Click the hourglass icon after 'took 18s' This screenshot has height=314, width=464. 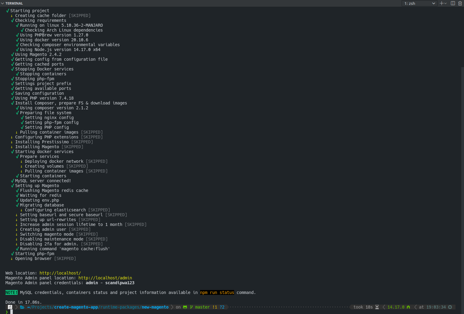pyautogui.click(x=377, y=307)
